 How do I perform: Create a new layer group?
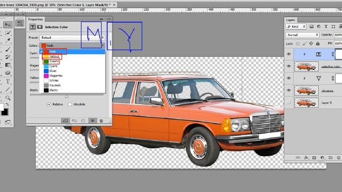pos(330,158)
